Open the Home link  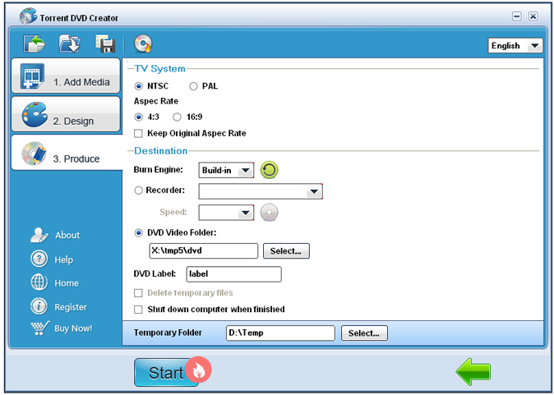[67, 283]
